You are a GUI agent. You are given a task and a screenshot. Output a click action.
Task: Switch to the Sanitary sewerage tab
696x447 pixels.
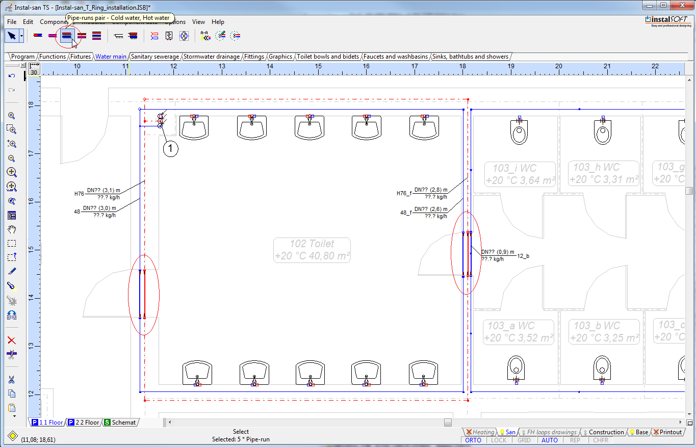(155, 57)
